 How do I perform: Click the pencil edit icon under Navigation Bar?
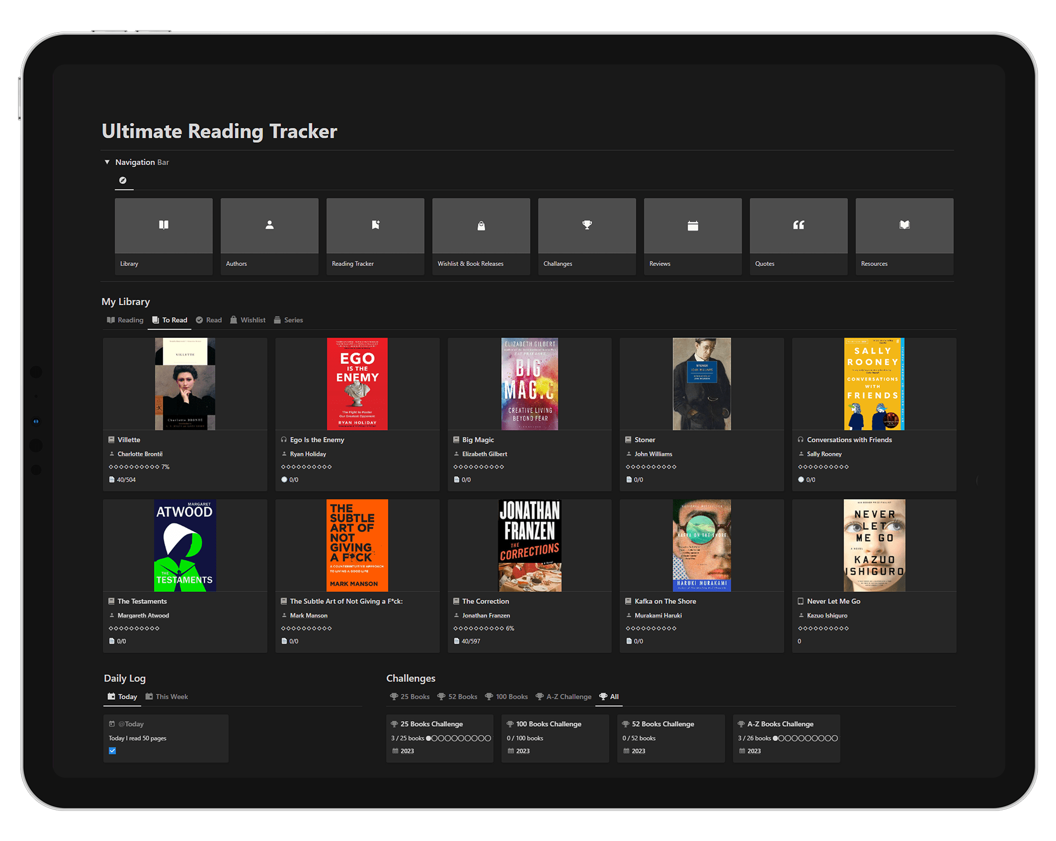click(124, 180)
